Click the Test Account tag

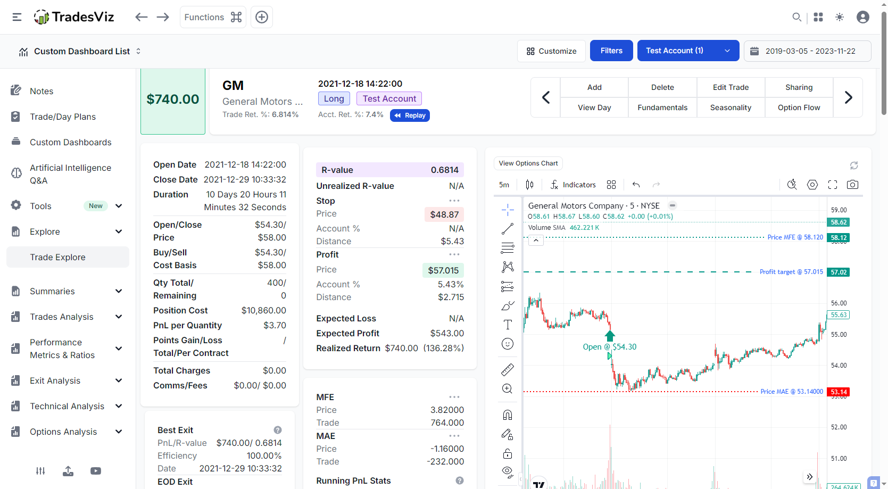point(389,98)
